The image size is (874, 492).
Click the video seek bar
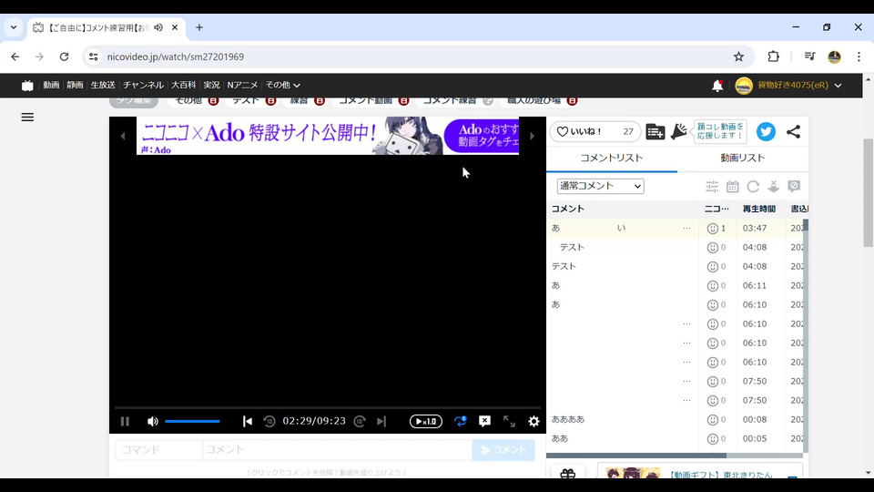click(328, 408)
